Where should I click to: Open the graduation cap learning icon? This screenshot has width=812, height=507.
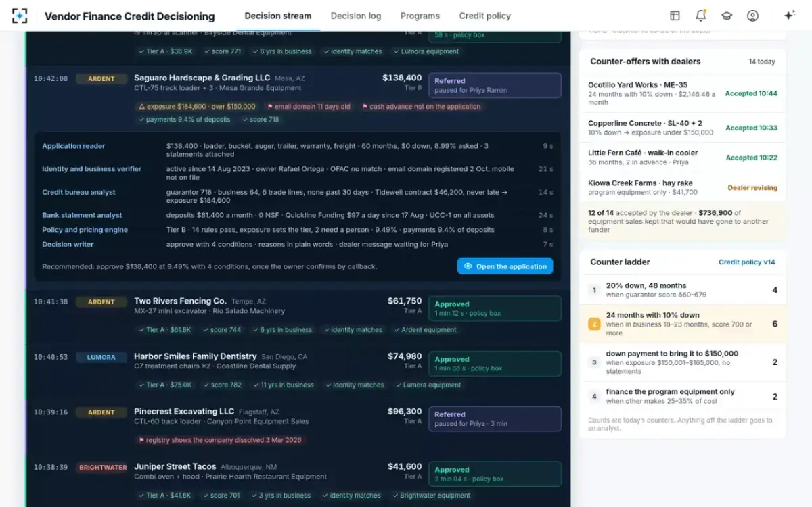point(727,16)
